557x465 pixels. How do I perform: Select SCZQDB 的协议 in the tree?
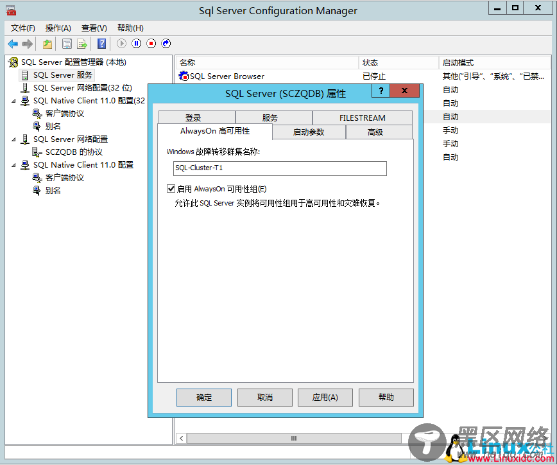74,152
